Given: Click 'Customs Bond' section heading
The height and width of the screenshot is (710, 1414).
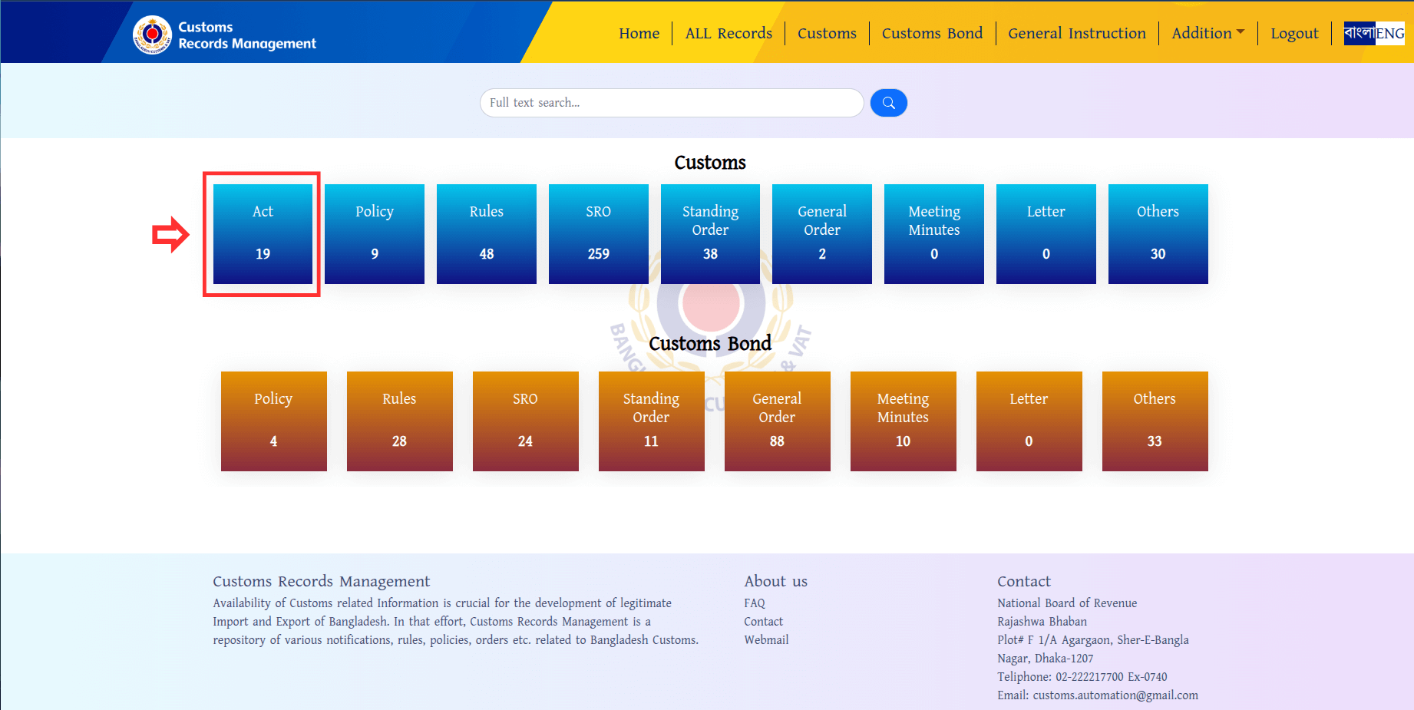Looking at the screenshot, I should (710, 343).
